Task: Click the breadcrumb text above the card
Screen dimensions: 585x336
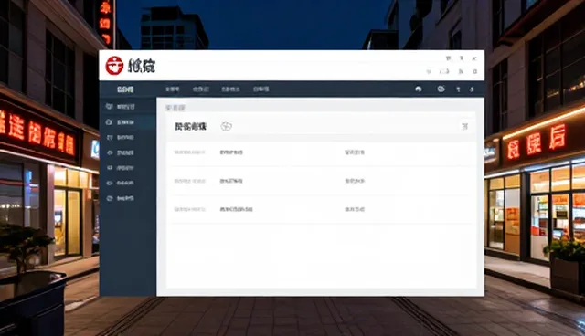Action: 175,108
